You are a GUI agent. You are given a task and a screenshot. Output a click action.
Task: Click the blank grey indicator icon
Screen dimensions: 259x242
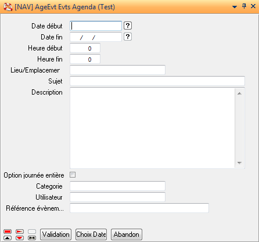pyautogui.click(x=32, y=232)
